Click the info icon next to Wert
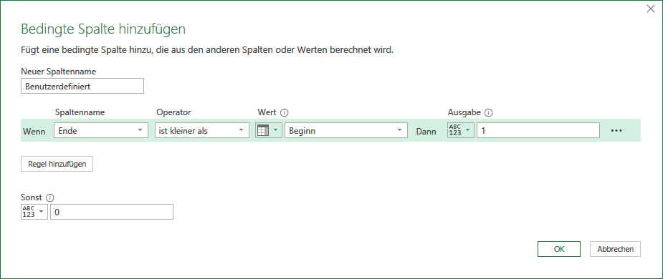Screen dimensions: 663x279 (284, 113)
